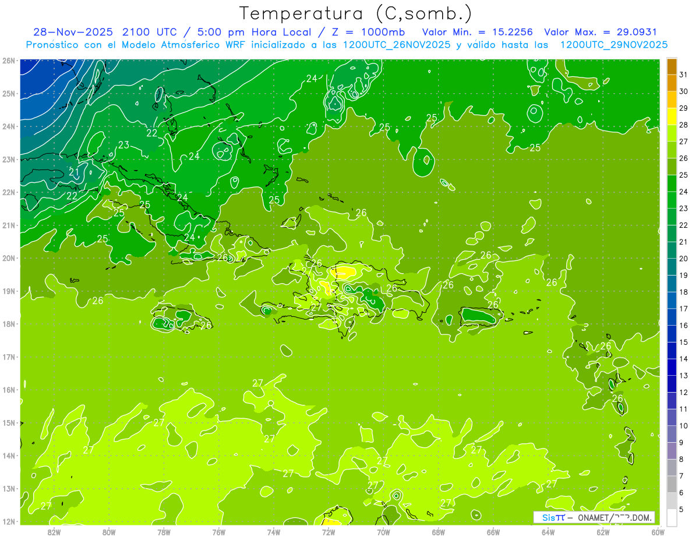The height and width of the screenshot is (540, 699).
Task: Click the map title 'Temperatura (C,somb.)'
Action: coord(356,13)
